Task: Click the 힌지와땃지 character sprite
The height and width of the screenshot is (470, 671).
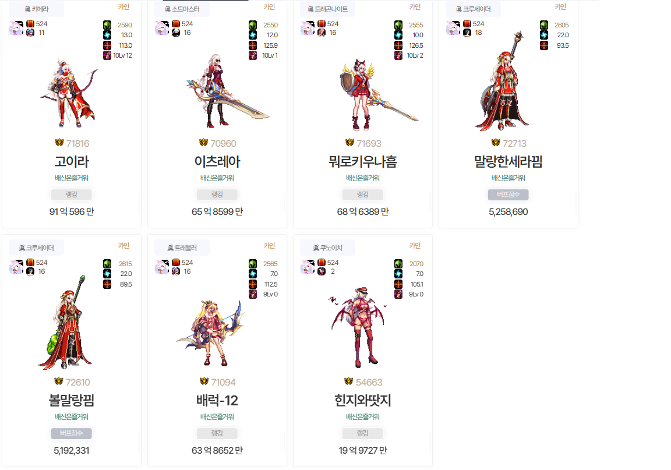Action: point(358,327)
